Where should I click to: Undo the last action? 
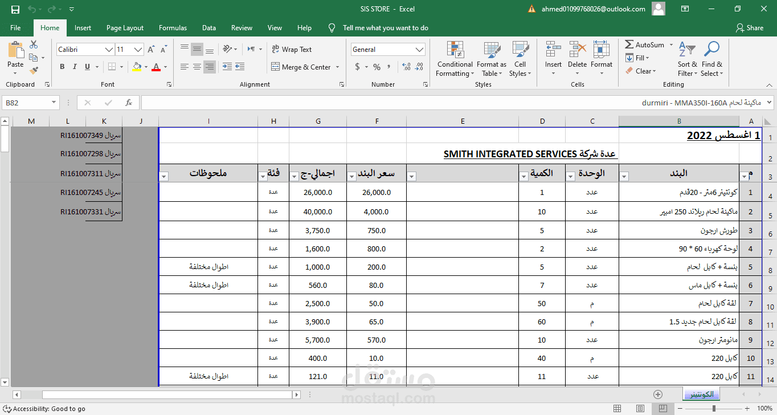[32, 9]
